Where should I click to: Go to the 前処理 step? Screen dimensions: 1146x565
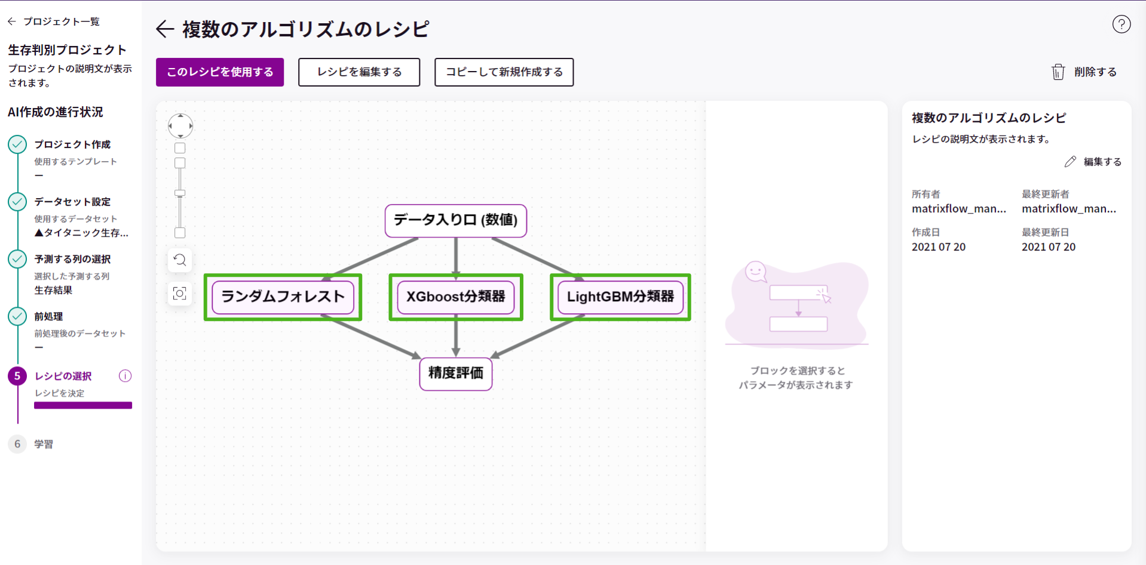pos(48,316)
